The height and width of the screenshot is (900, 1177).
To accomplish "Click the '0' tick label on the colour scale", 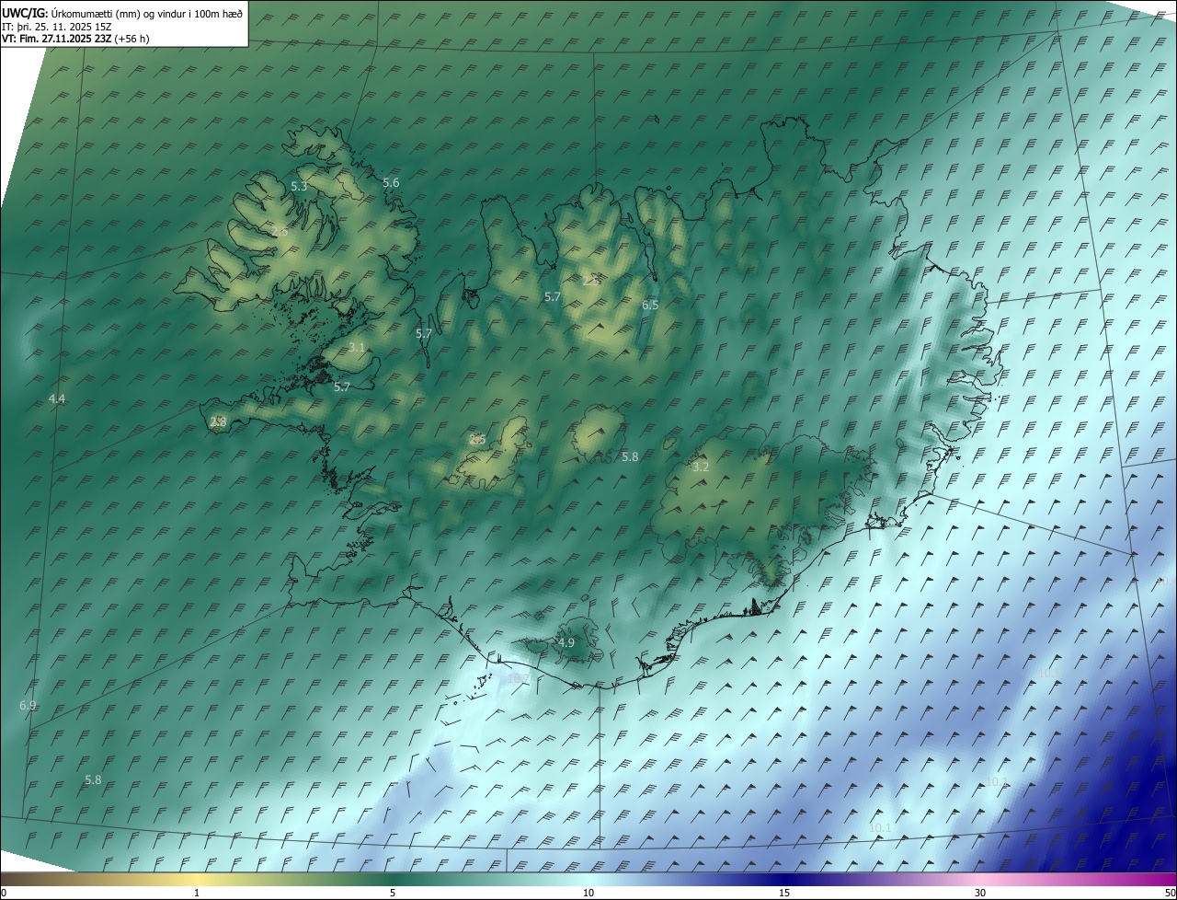I will point(4,893).
